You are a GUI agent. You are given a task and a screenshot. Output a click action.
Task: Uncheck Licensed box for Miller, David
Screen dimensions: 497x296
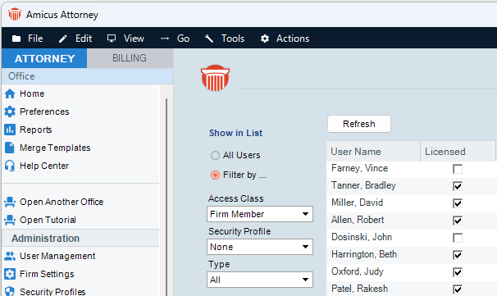tap(458, 203)
